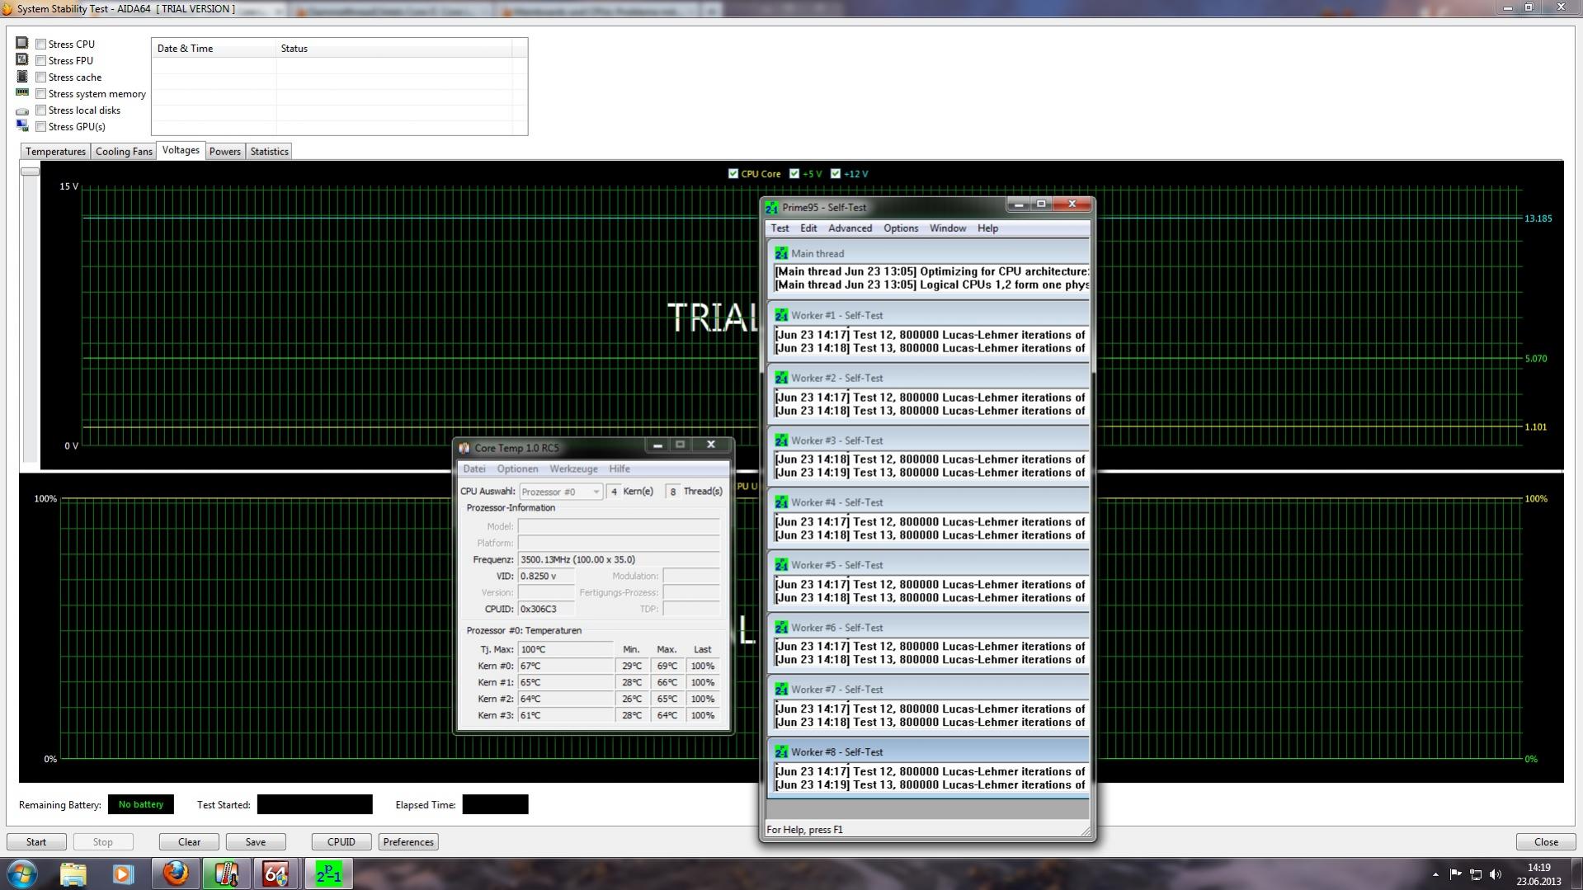The width and height of the screenshot is (1583, 890).
Task: Click the VID value field 0.8250 v
Action: point(546,577)
